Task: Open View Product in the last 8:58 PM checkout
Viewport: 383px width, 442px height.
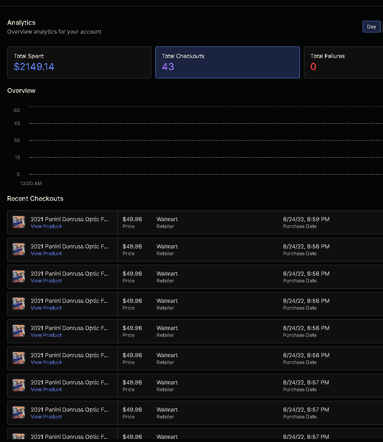Action: 46,362
